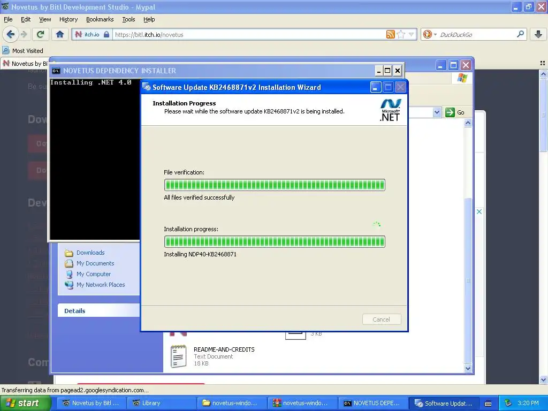
Task: Open the Explorer address bar dropdown
Action: tap(437, 112)
